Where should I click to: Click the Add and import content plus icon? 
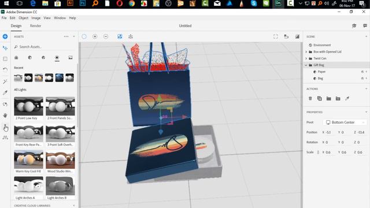coord(5,36)
